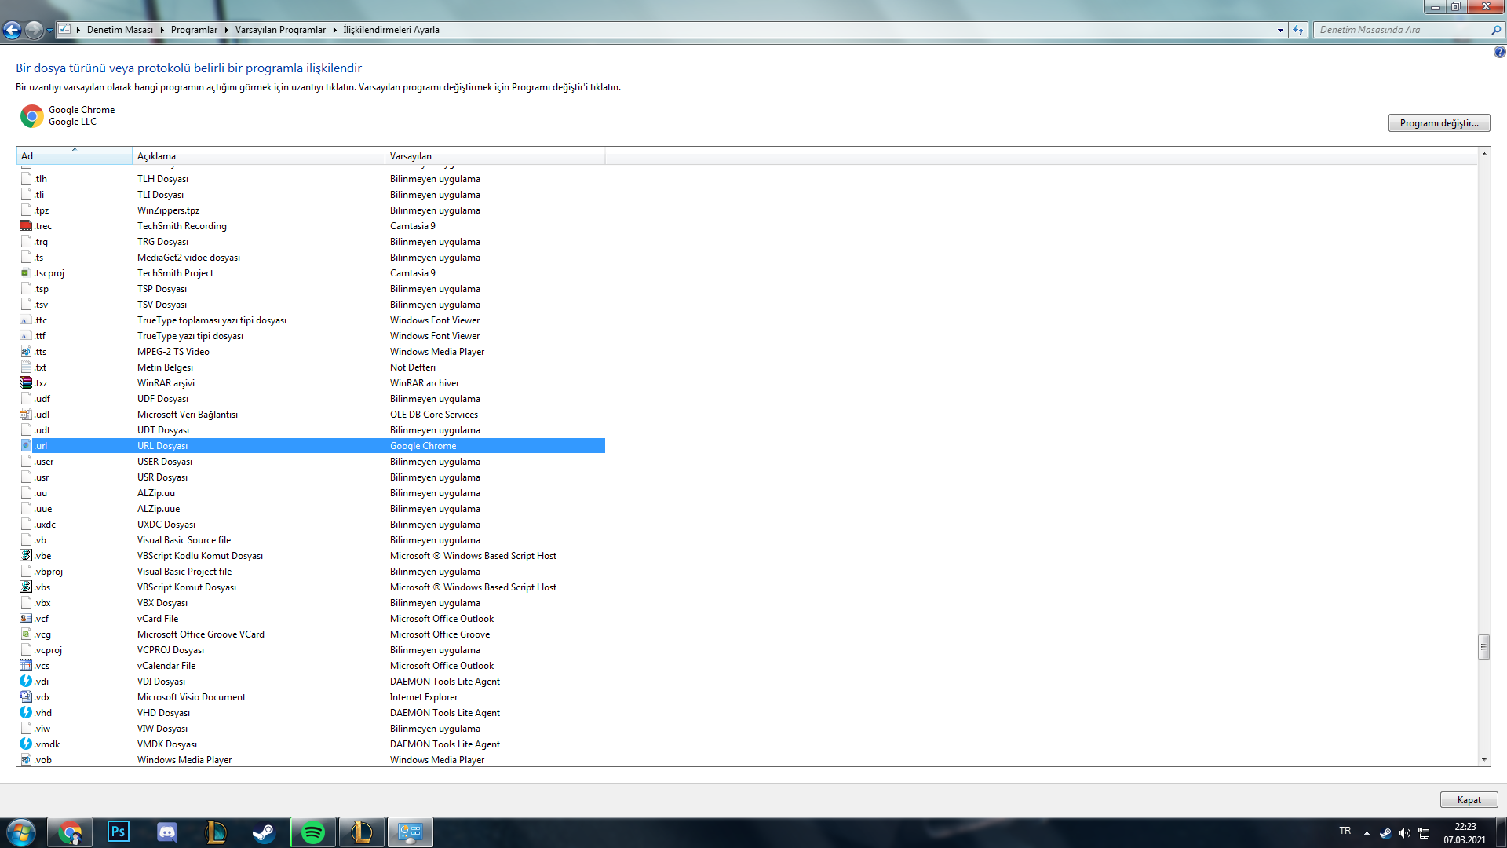
Task: Click the vertical scrollbar thumb
Action: click(1483, 648)
